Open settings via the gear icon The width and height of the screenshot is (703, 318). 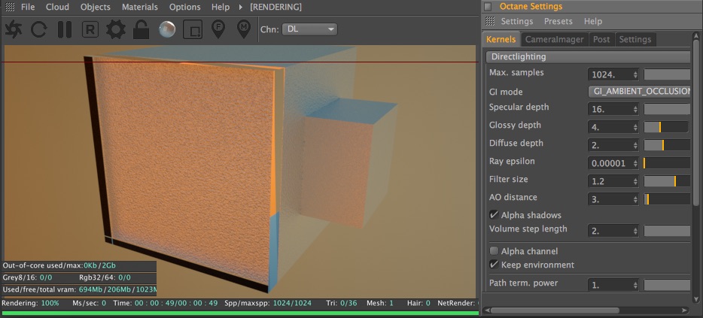point(116,29)
